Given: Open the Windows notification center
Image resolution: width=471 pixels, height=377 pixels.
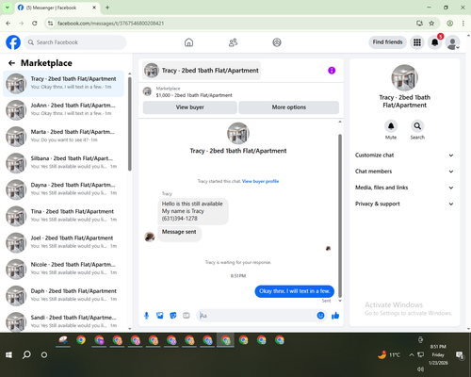Looking at the screenshot, I should [x=460, y=355].
